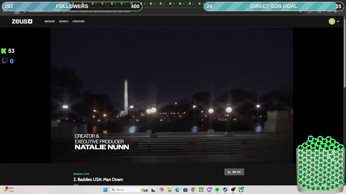
Task: Switch to OBS Studio in the taskbar
Action: pyautogui.click(x=233, y=190)
